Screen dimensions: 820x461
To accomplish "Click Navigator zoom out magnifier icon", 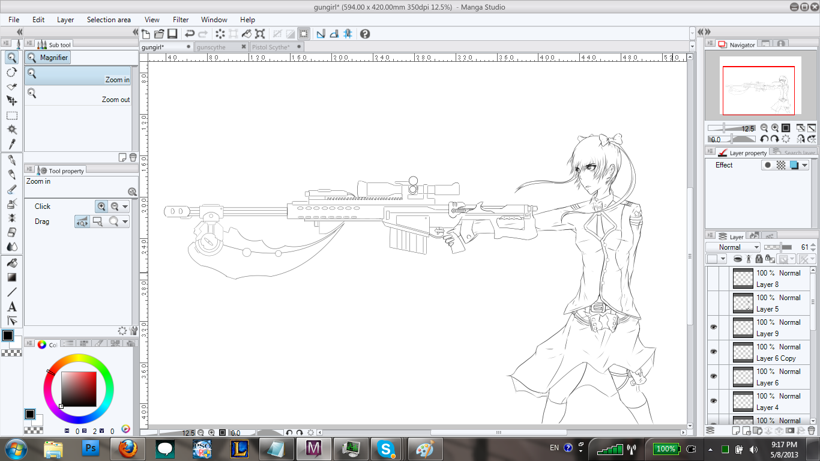I will (764, 128).
